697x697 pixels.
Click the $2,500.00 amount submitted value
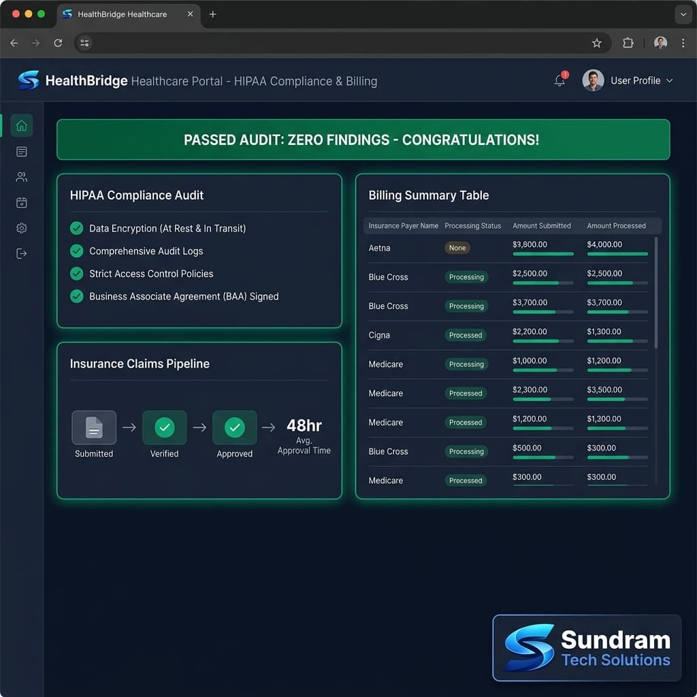[x=530, y=274]
